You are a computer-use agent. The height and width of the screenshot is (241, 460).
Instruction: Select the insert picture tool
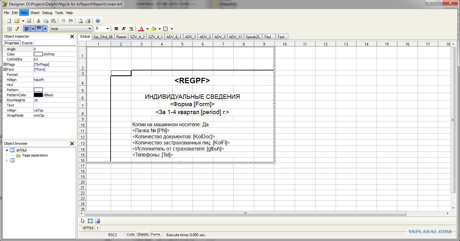tap(97, 221)
